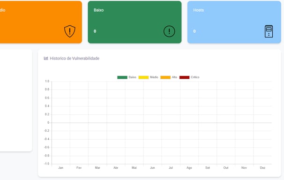Toggle the Crítico red legend swatch
The image size is (284, 180).
[184, 77]
